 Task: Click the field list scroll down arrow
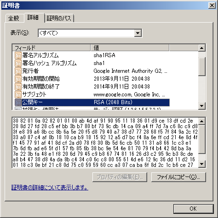(x=202, y=106)
